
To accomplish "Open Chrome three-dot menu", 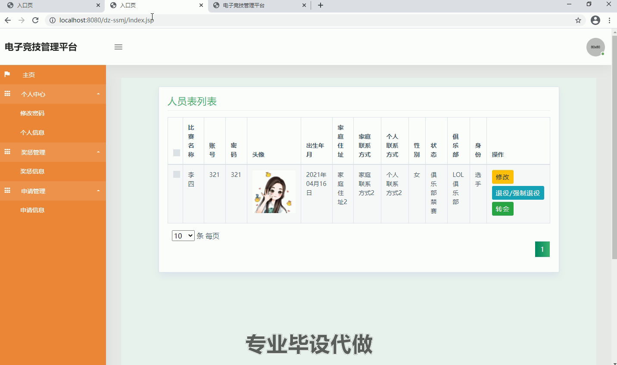I will 609,20.
